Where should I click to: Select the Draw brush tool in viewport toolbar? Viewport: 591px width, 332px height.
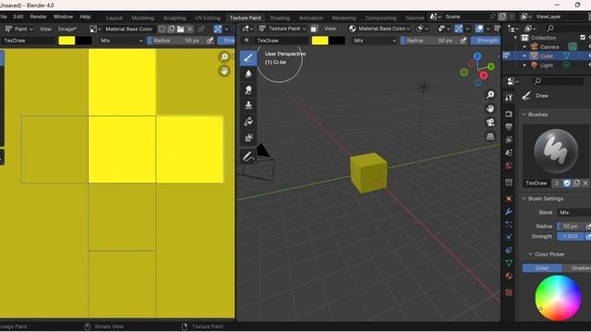point(248,58)
